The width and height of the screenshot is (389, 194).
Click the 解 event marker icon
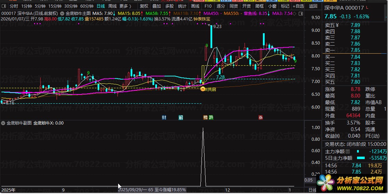pos(181,118)
